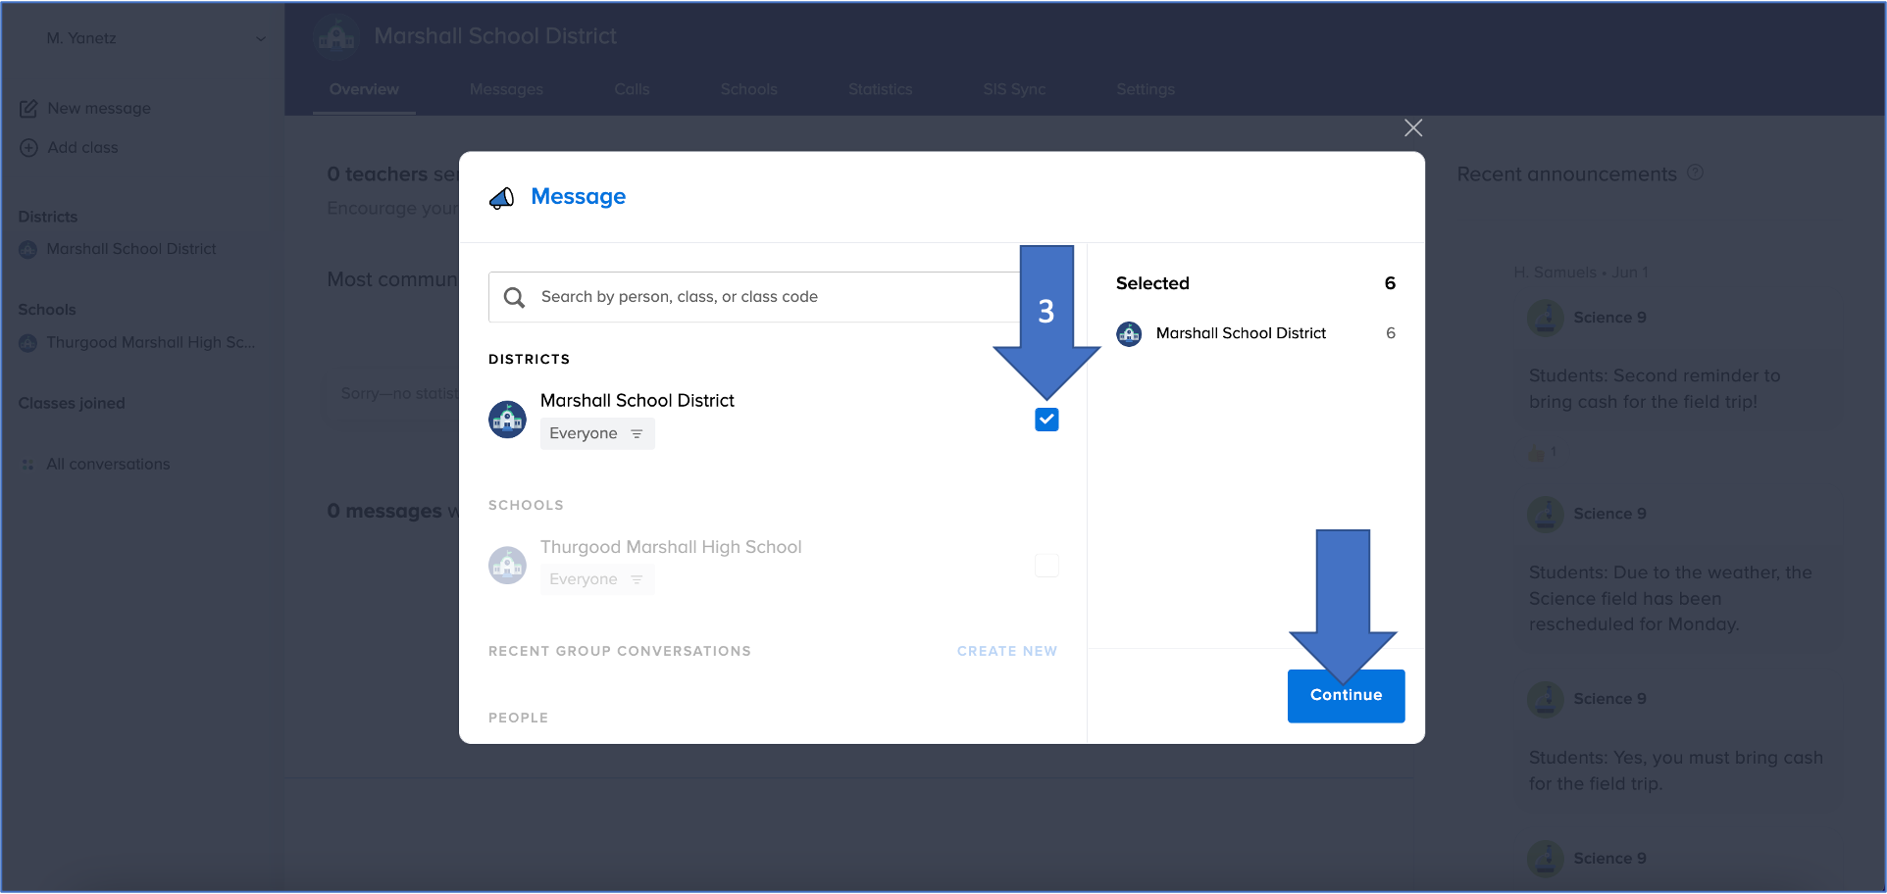The image size is (1887, 894).
Task: Click the help icon beside Recent announcements
Action: click(x=1695, y=174)
